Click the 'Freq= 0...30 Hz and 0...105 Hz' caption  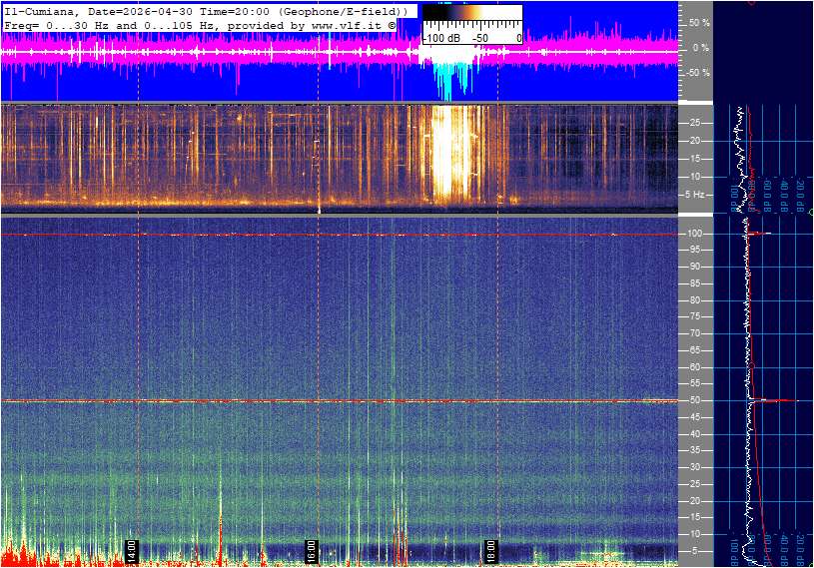click(200, 25)
